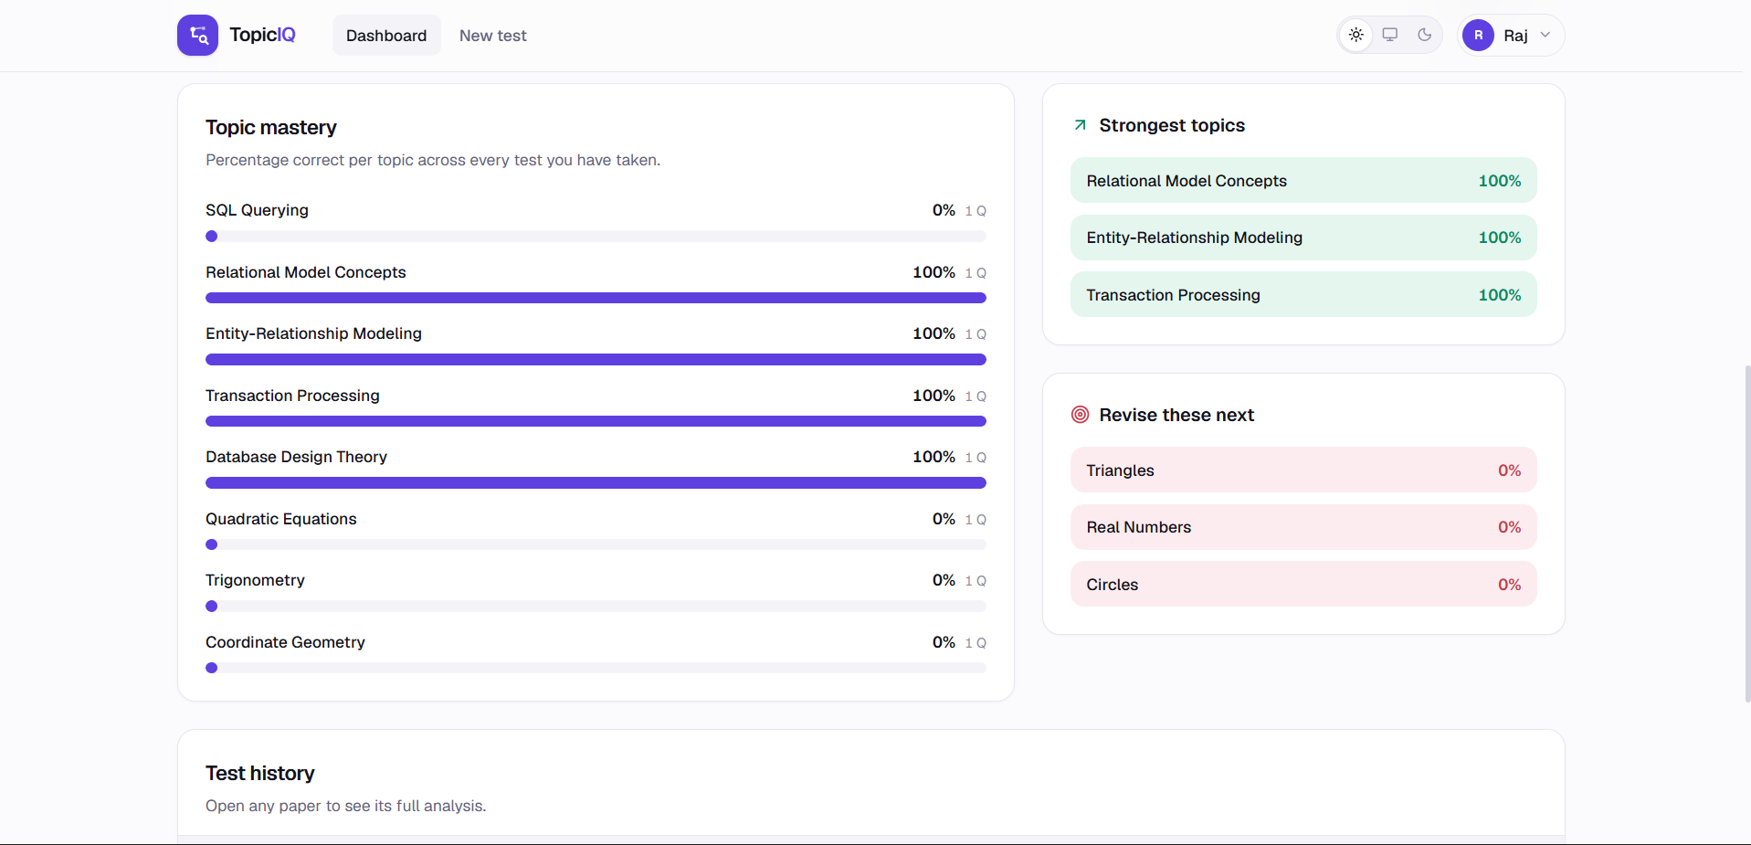Switch to light theme sun icon
This screenshot has width=1751, height=845.
(1356, 35)
